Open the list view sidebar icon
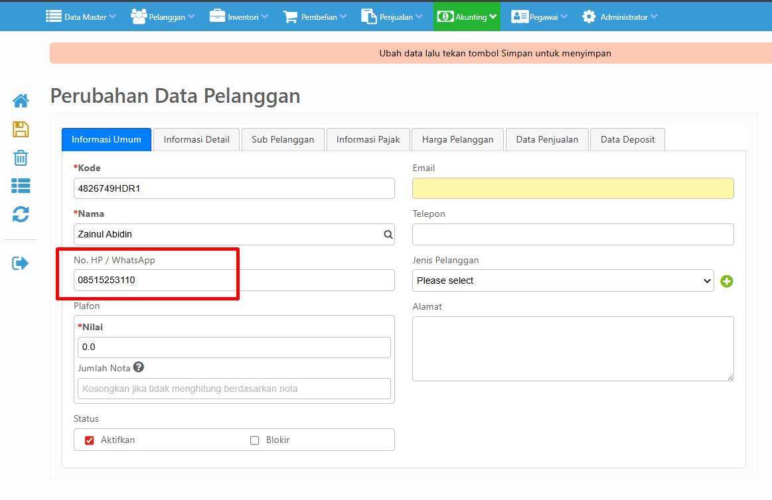 [21, 186]
